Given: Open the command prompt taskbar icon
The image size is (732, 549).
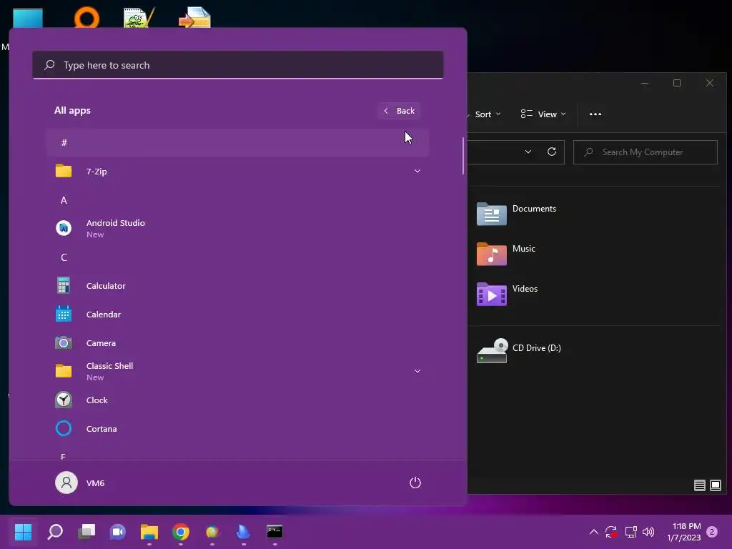Looking at the screenshot, I should (274, 531).
